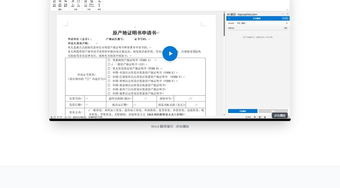Open the 自定义 Prompt ribbon icon
The height and width of the screenshot is (188, 340).
coord(91,3)
